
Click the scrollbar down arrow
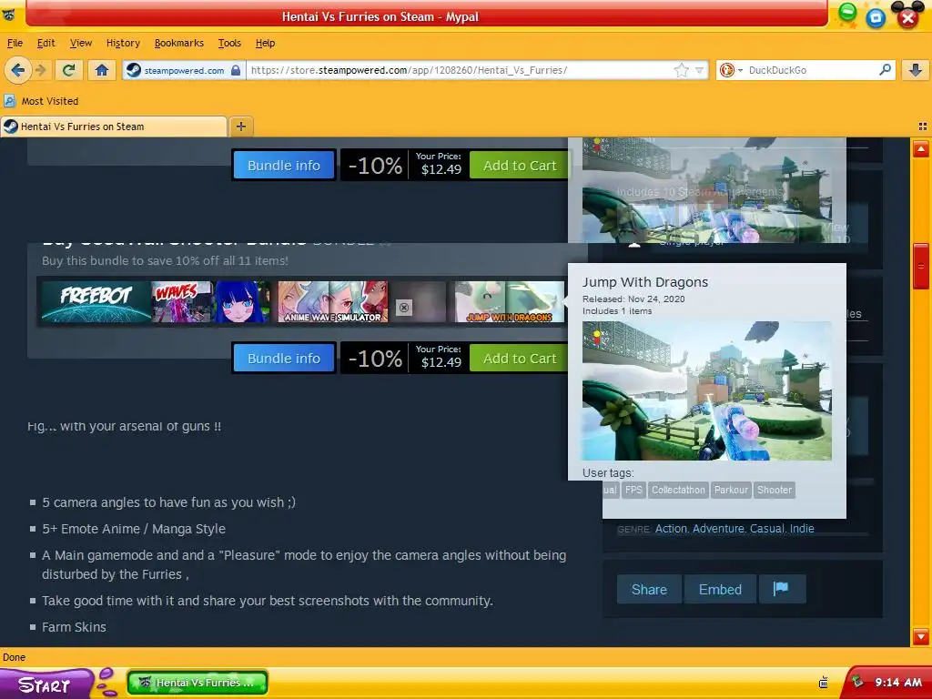[x=921, y=636]
